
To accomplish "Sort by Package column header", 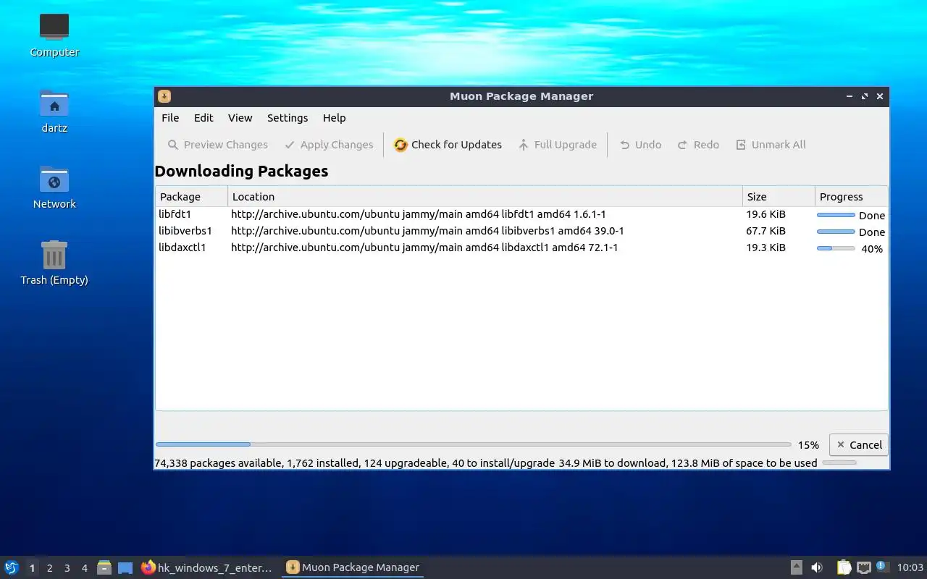I will pos(191,197).
